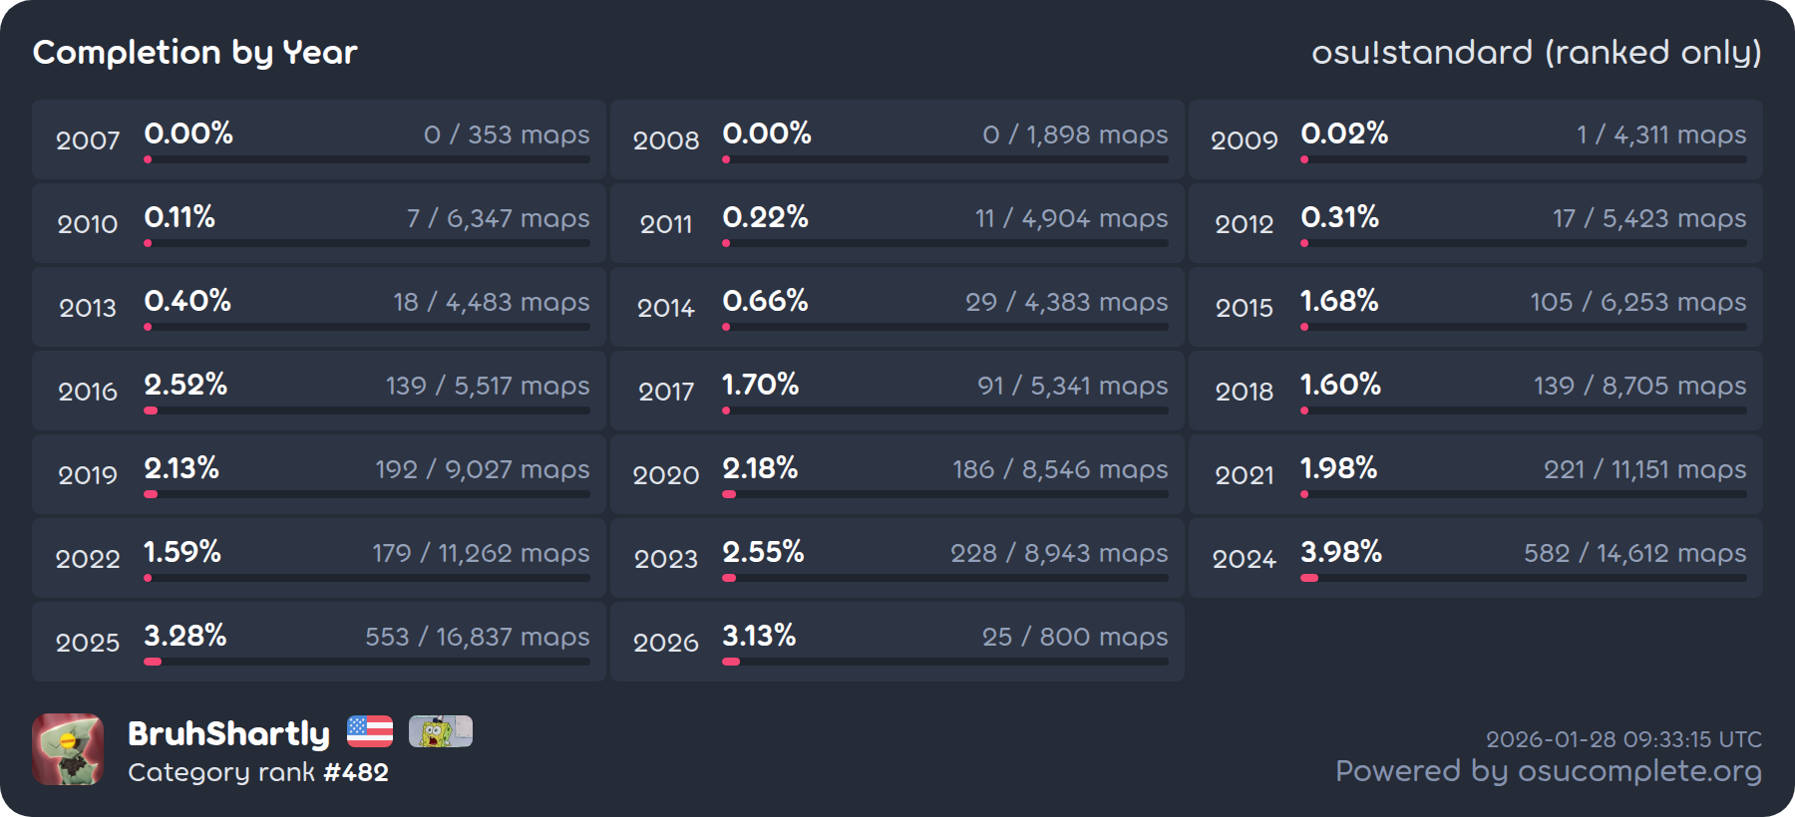
Task: Click the 2025 completion progress bar
Action: coord(366,662)
